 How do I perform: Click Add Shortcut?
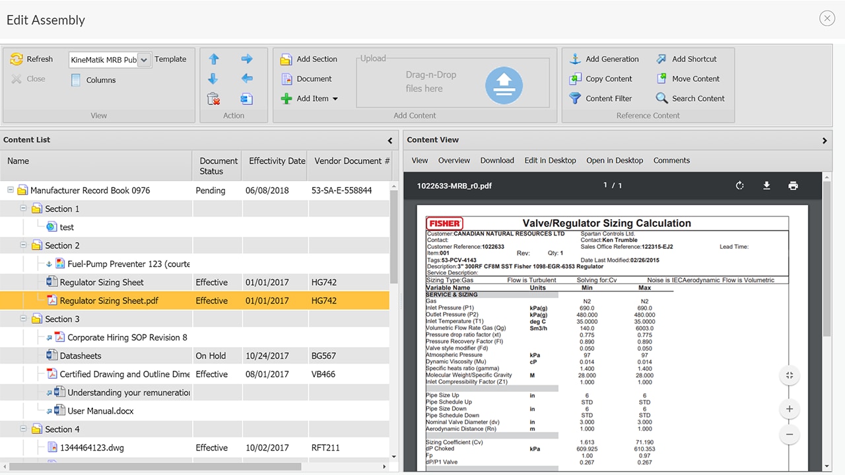pyautogui.click(x=686, y=59)
